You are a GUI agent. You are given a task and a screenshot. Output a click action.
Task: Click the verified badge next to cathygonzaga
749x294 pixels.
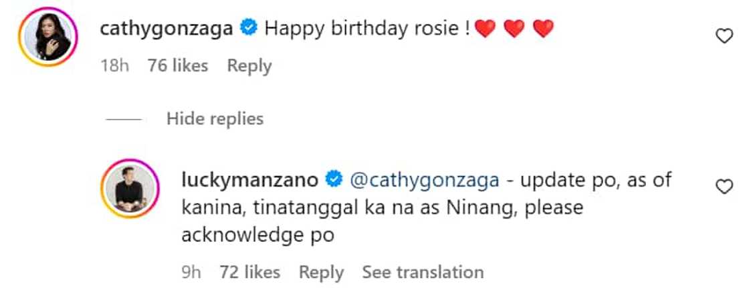pyautogui.click(x=248, y=29)
